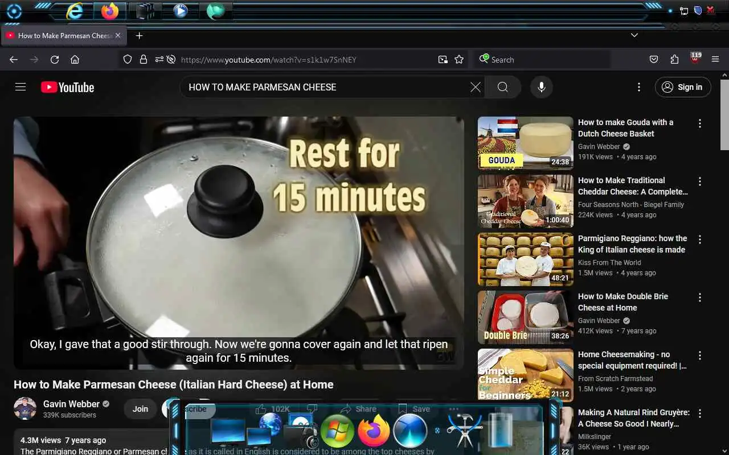Click the Four Seasons North channel name
The image size is (729, 455).
(631, 205)
